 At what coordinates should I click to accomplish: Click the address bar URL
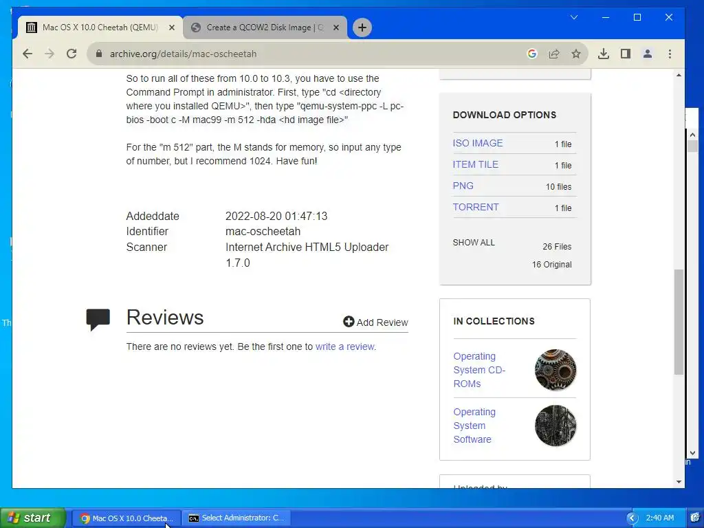[x=183, y=54]
